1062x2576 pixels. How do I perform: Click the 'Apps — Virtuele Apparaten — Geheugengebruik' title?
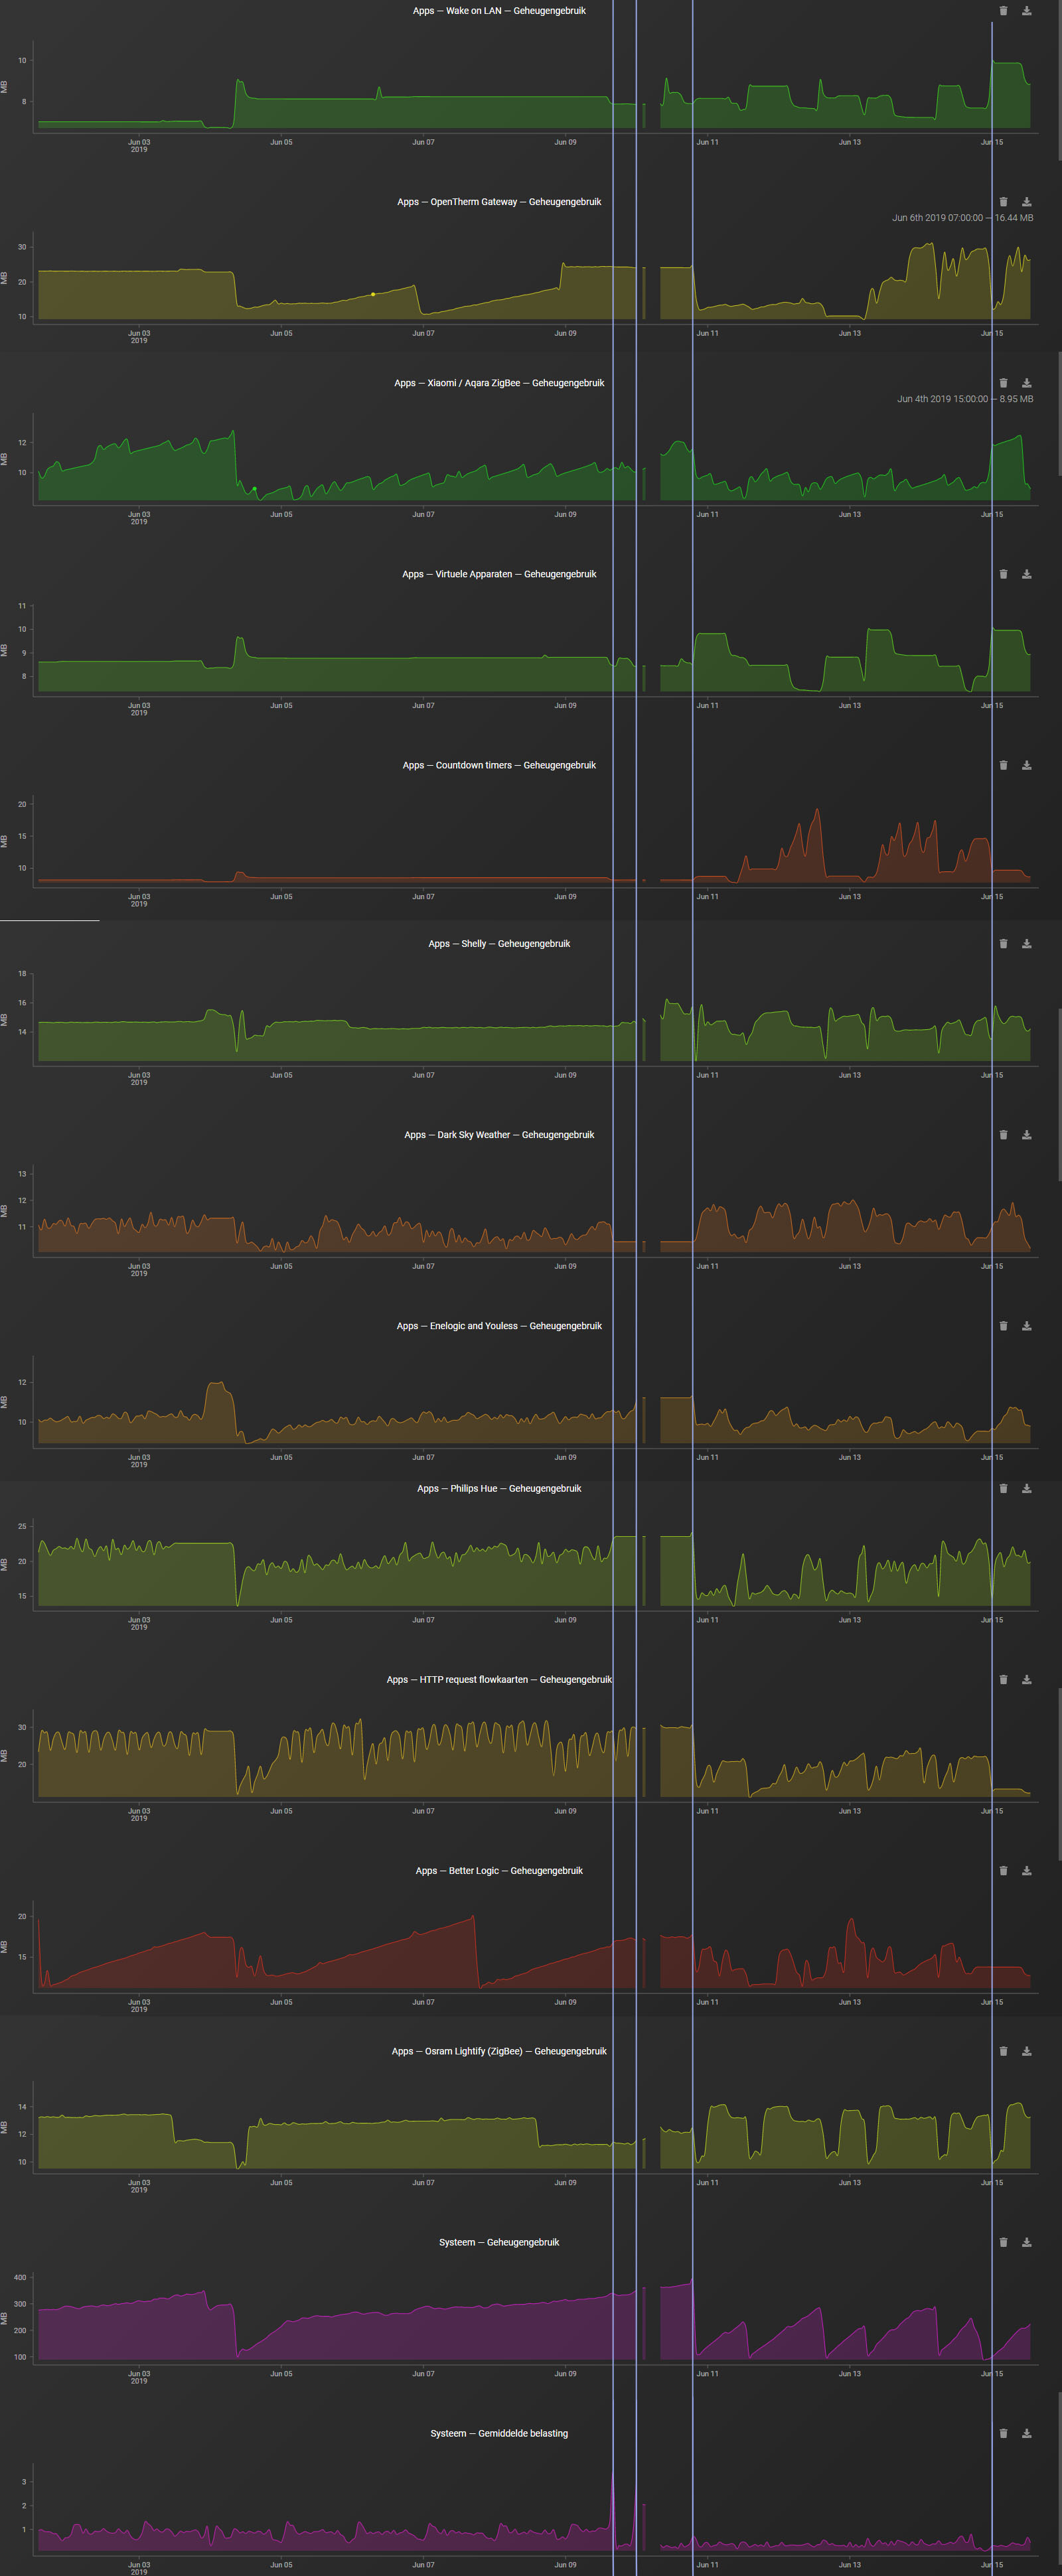point(499,574)
